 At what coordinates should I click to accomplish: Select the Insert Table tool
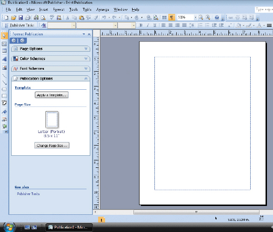click(4, 51)
